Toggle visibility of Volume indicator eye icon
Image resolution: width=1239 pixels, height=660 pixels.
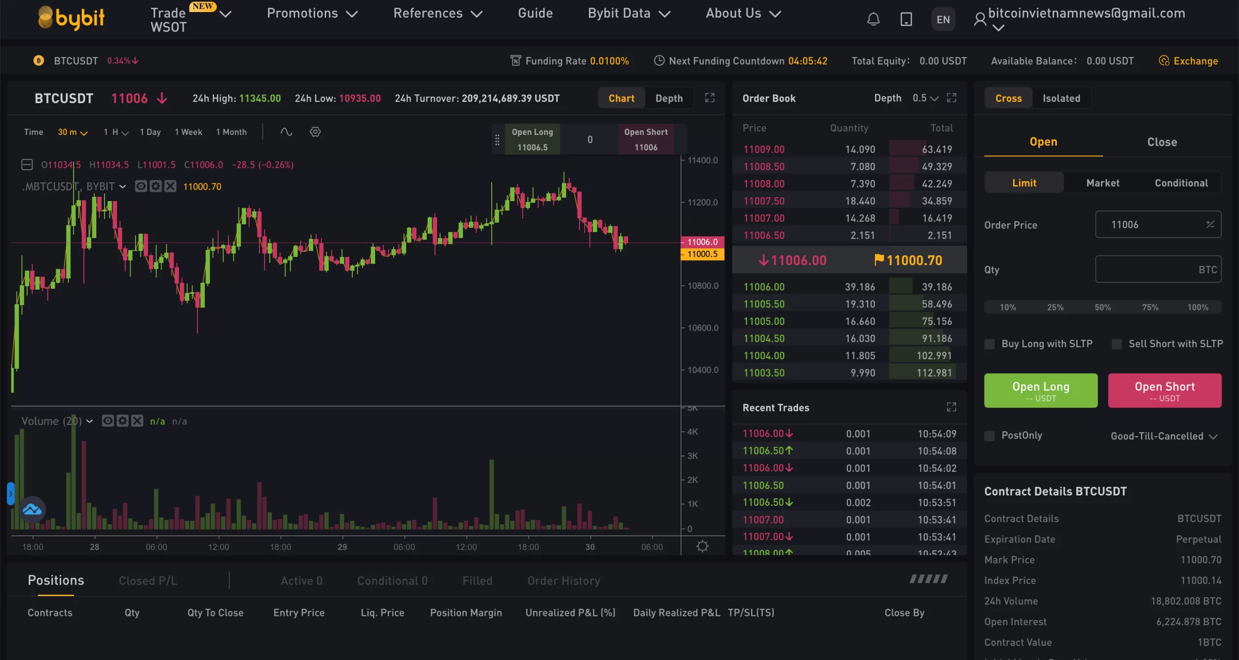(107, 421)
